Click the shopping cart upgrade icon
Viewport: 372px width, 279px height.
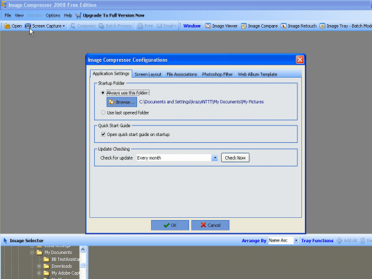tap(78, 16)
